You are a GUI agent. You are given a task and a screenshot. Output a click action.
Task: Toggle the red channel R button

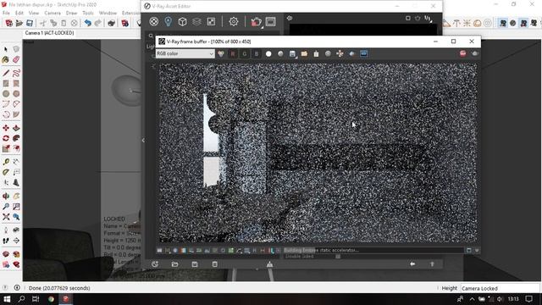tap(233, 53)
